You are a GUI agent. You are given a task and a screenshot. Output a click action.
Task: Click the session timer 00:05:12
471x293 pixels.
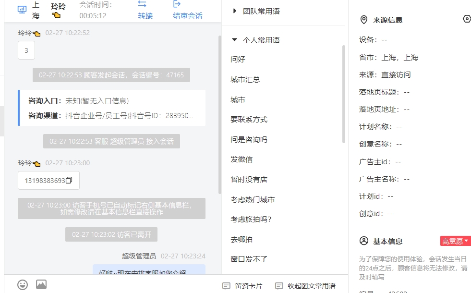[x=93, y=16]
